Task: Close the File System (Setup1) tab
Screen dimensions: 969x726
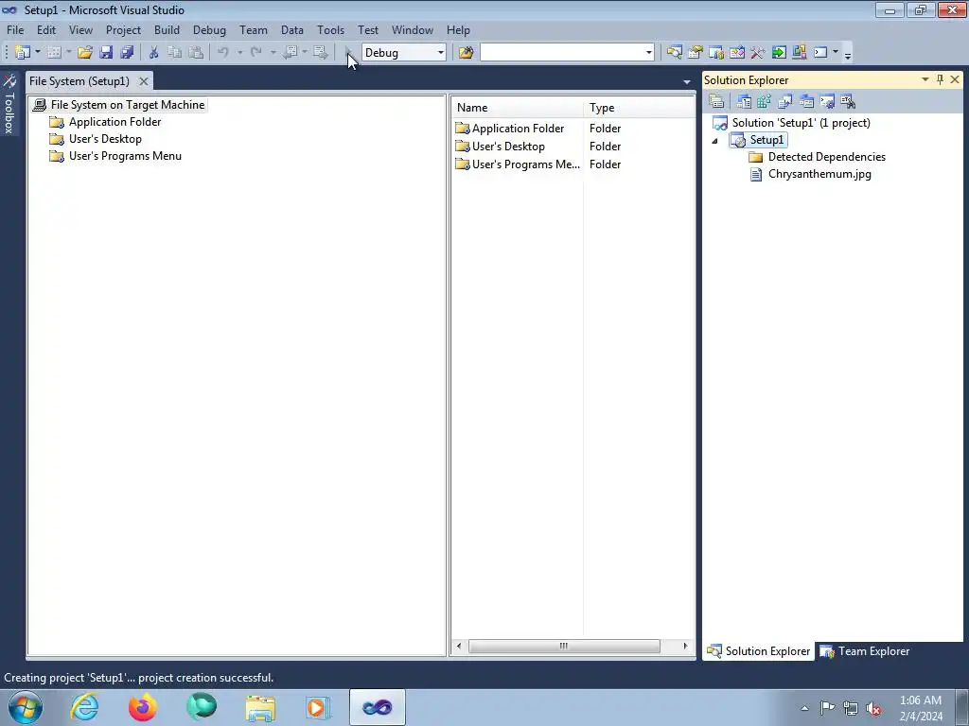Action: point(144,81)
